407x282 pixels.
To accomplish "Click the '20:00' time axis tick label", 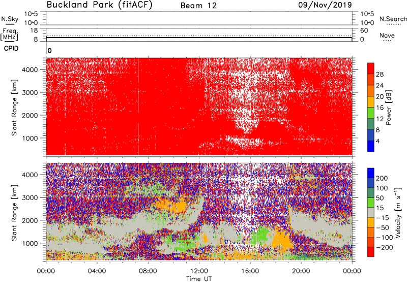I will coord(301,271).
